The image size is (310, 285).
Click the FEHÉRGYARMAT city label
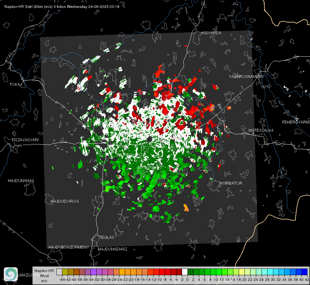click(296, 122)
